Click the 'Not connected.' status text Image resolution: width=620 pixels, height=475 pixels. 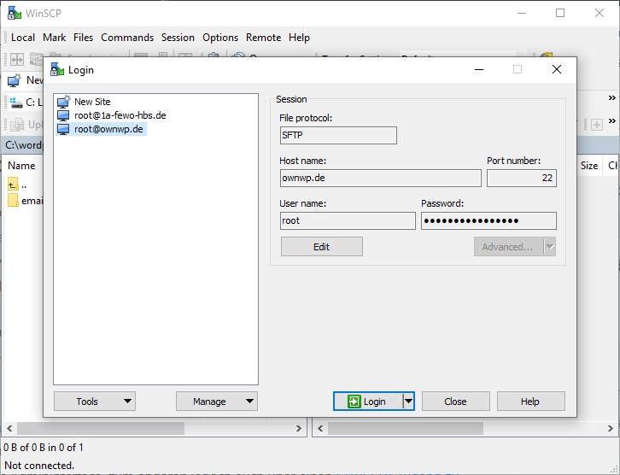click(x=39, y=465)
